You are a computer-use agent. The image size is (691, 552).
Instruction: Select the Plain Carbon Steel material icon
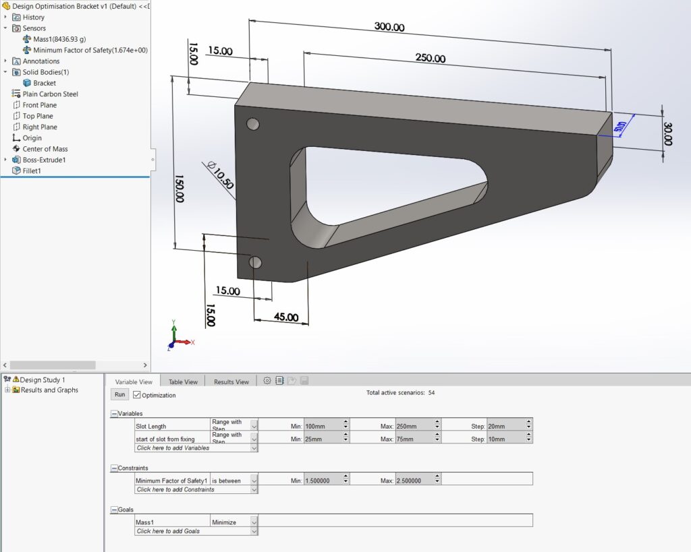click(x=17, y=94)
